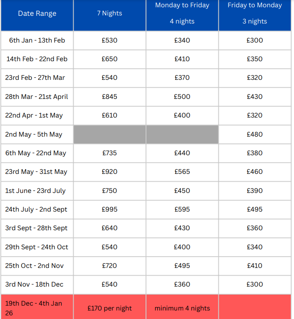Viewport: 294px width, 319px height.
Task: Select the £735 price cell
Action: (110, 153)
